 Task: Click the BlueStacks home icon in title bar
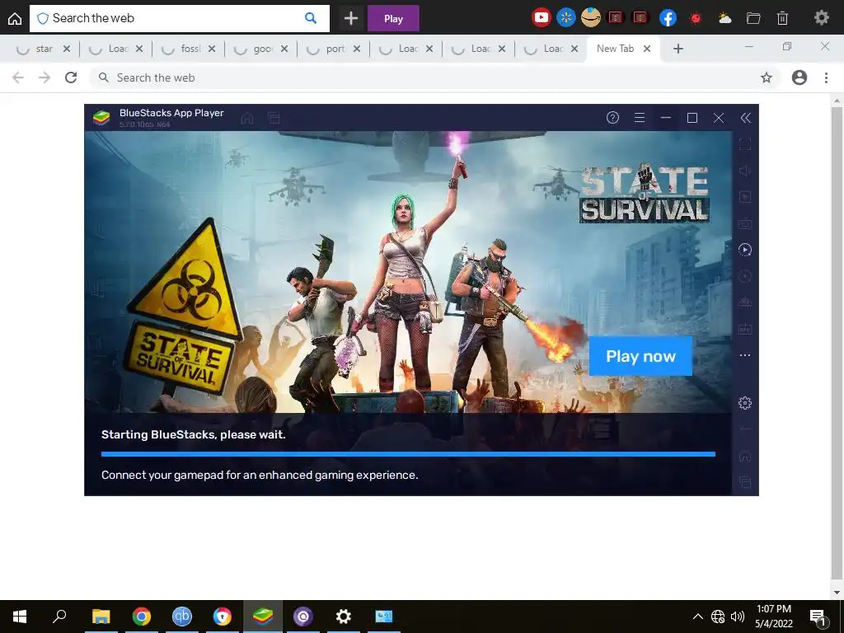pos(247,118)
